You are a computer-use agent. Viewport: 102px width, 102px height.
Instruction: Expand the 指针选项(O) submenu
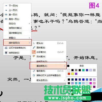[17, 43]
